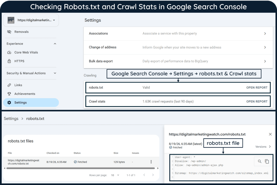Click the robots.txt URL heading in panel
The height and width of the screenshot is (185, 277).
coord(207,134)
